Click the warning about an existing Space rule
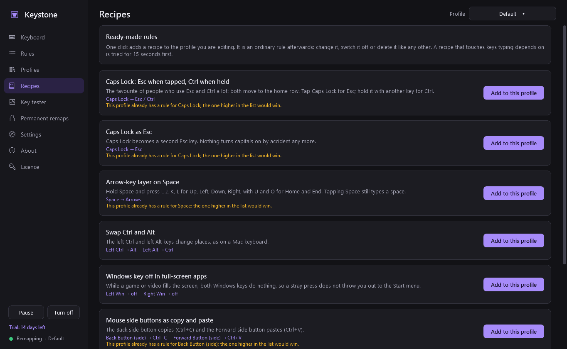The width and height of the screenshot is (567, 349). point(189,206)
